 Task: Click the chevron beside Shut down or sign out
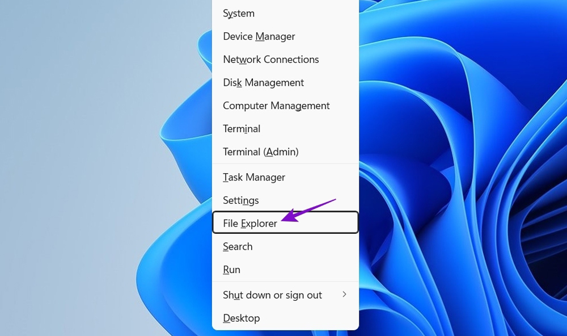344,295
